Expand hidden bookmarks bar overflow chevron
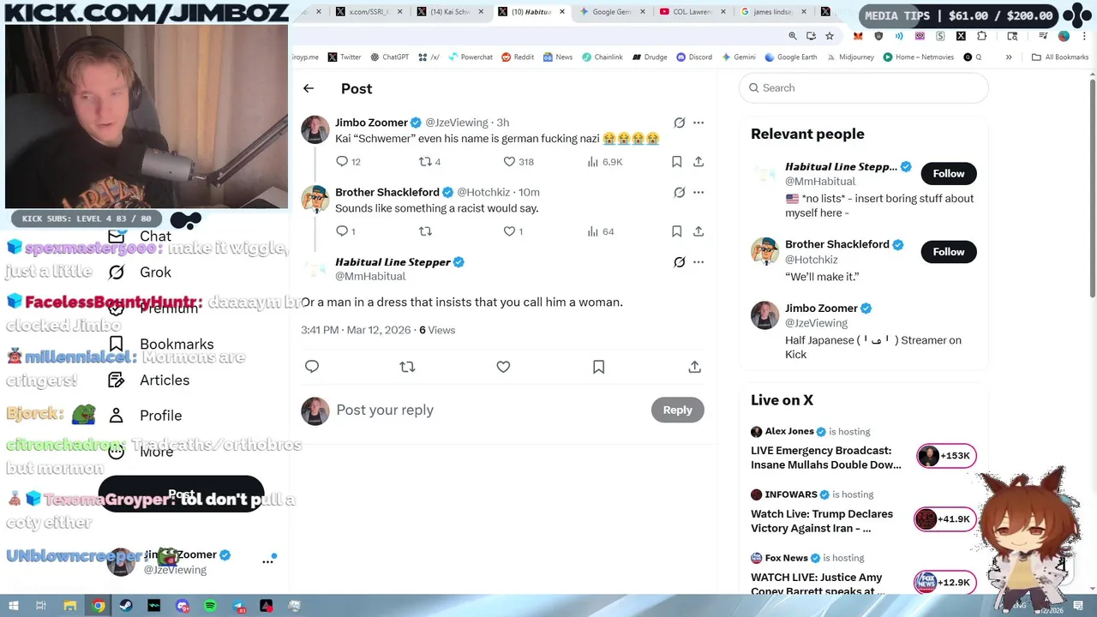The width and height of the screenshot is (1097, 617). (x=1009, y=57)
